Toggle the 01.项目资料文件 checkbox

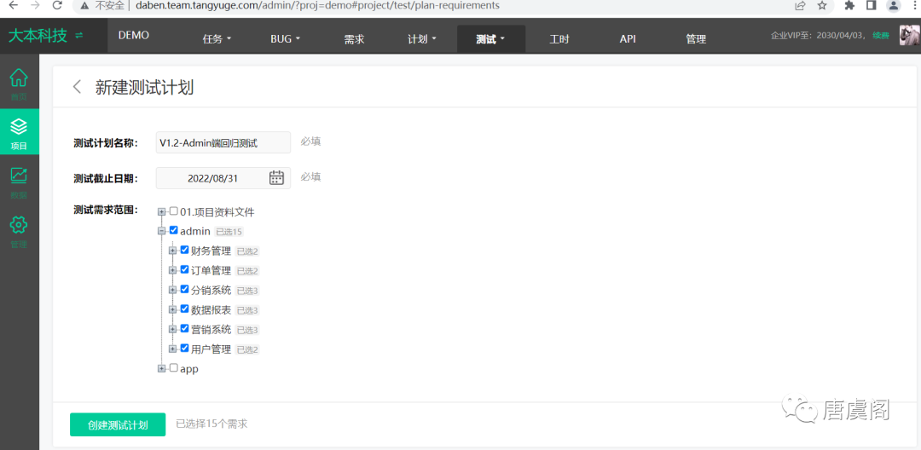point(173,211)
